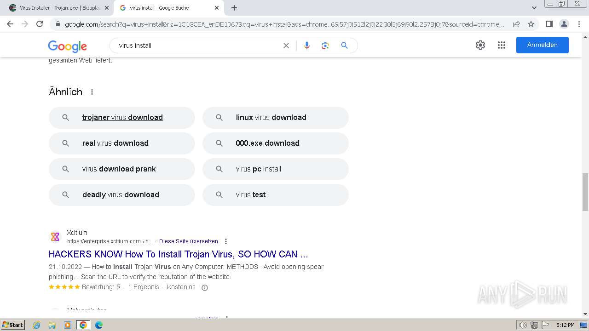
Task: Search for deadly virus download
Action: (122, 195)
